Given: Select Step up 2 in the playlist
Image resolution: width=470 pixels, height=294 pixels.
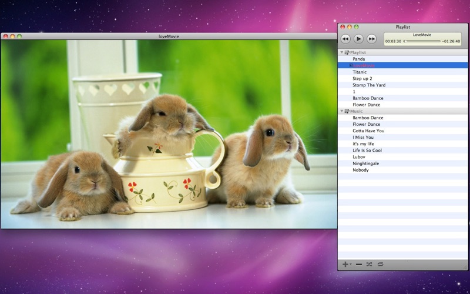Looking at the screenshot, I should click(x=362, y=78).
